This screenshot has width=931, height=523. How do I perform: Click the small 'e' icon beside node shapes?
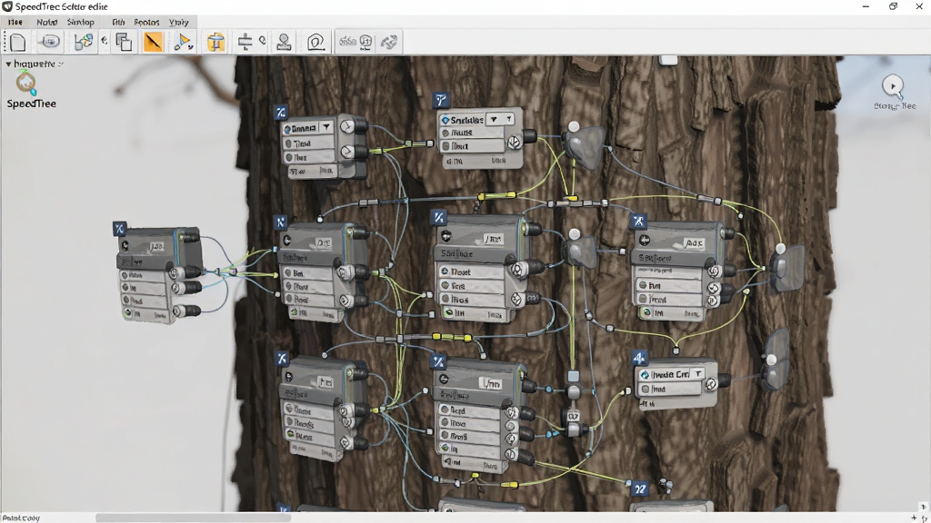click(105, 40)
